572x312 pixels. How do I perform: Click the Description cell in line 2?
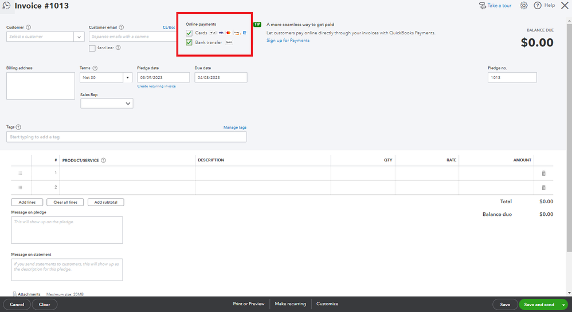click(263, 187)
